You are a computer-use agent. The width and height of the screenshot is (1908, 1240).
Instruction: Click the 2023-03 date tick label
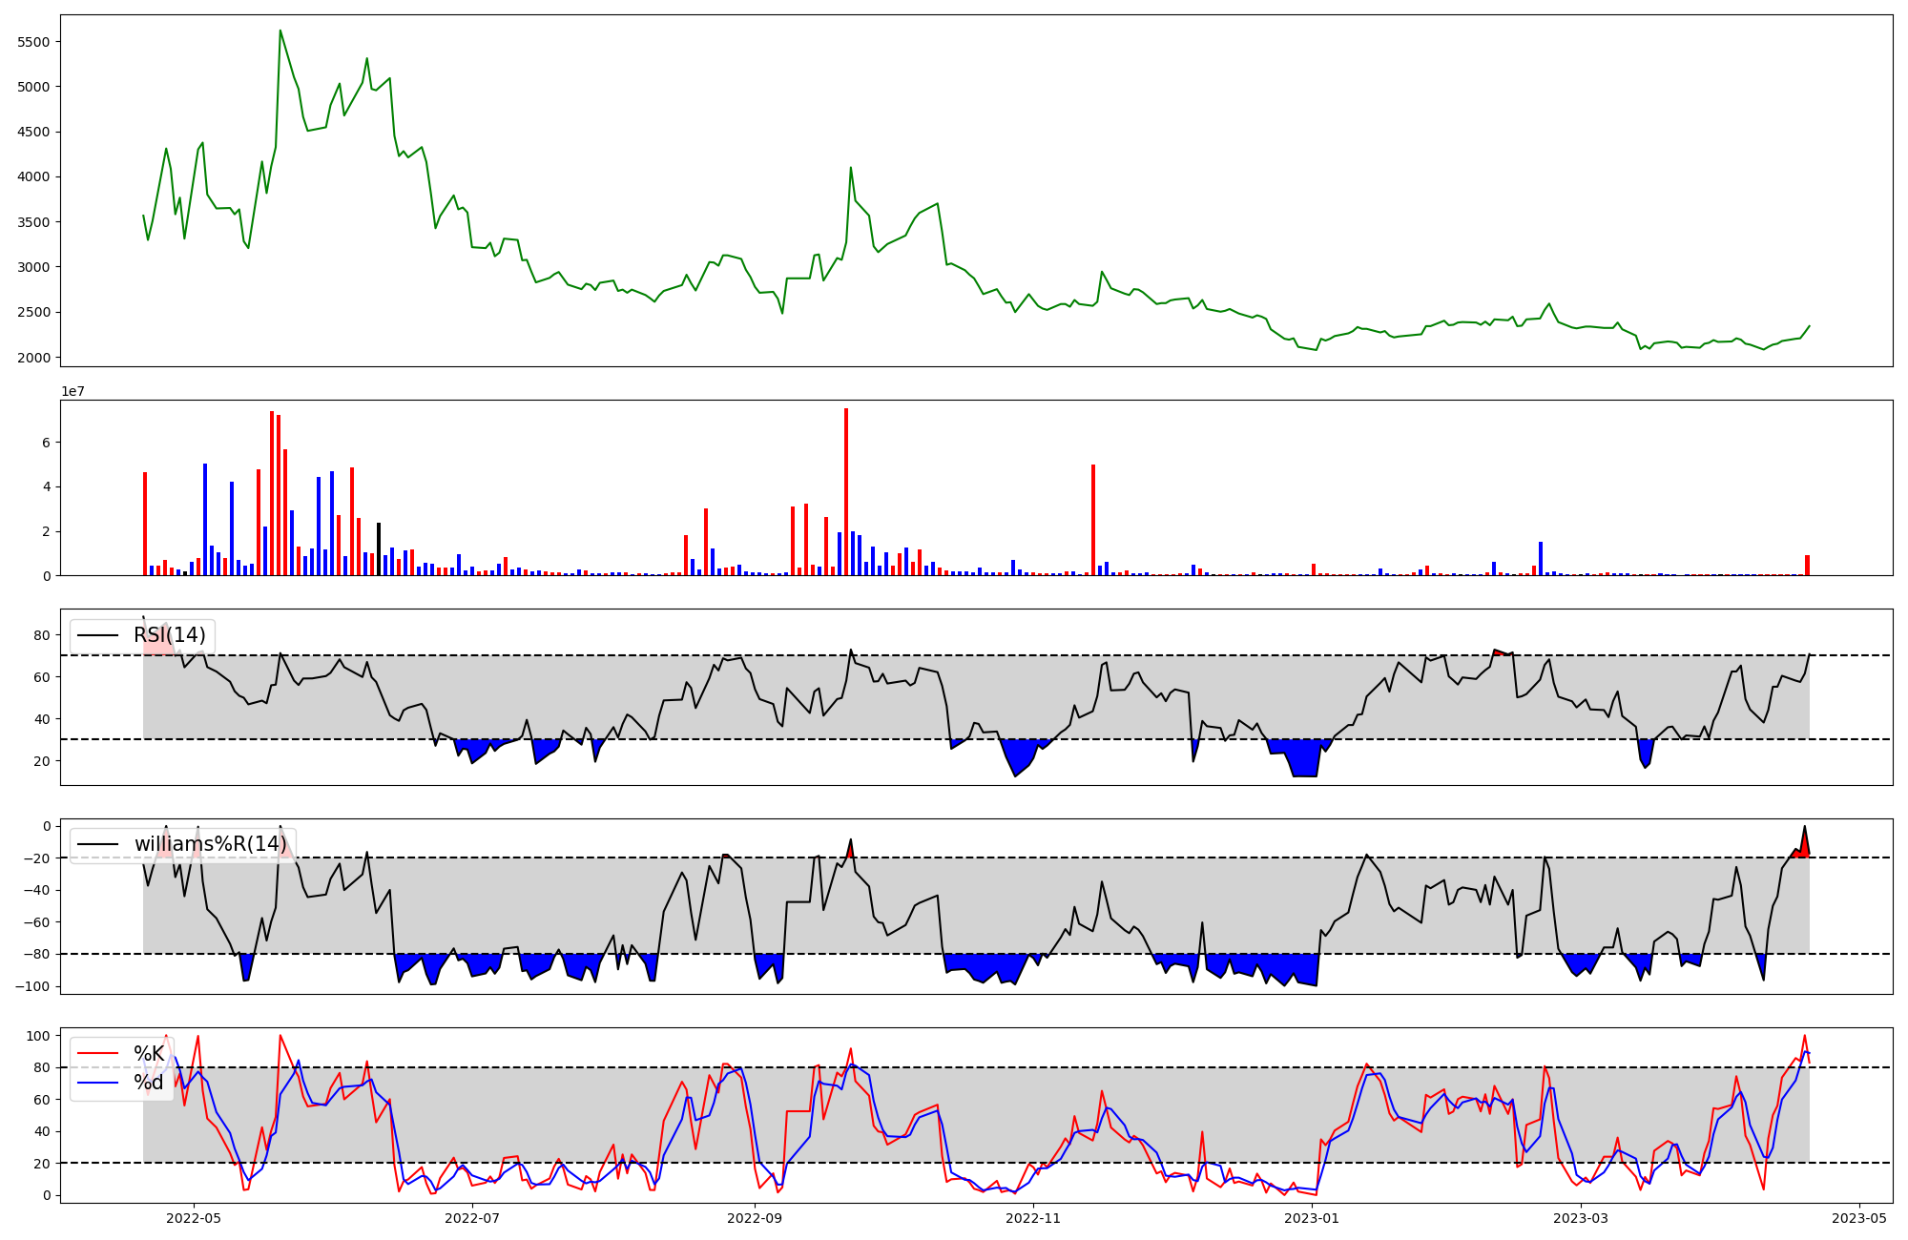pos(1581,1218)
